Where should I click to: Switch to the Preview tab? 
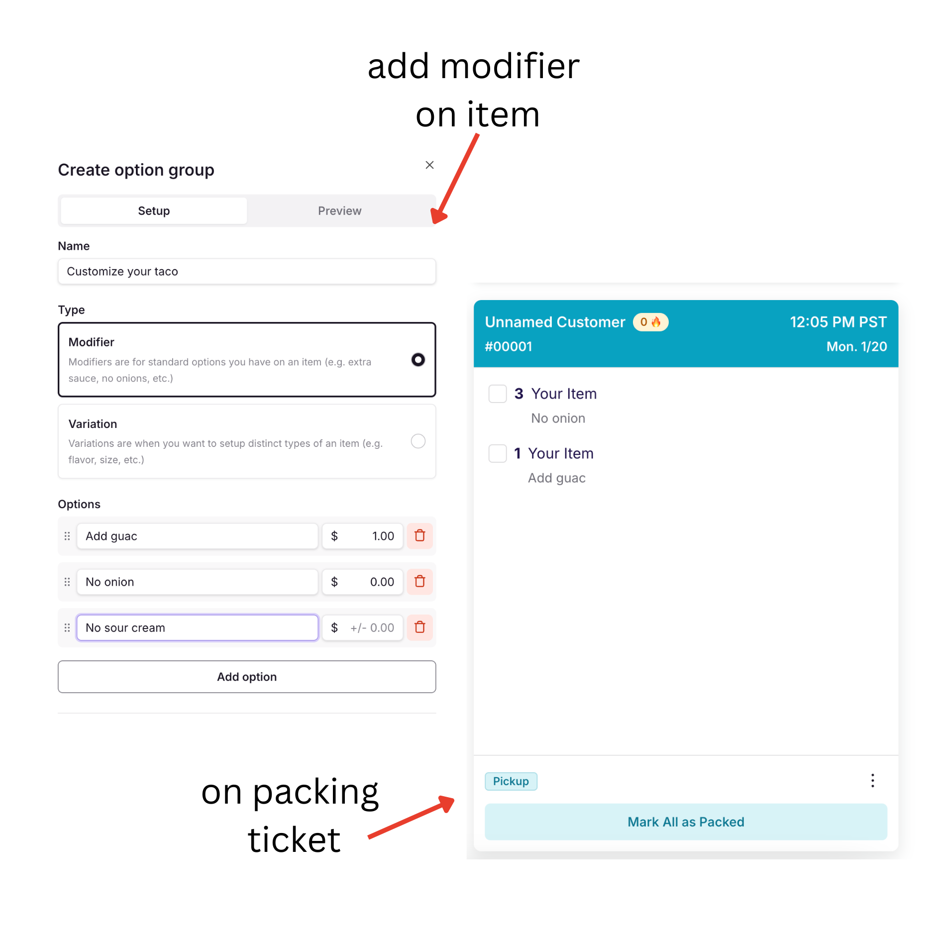(x=339, y=211)
